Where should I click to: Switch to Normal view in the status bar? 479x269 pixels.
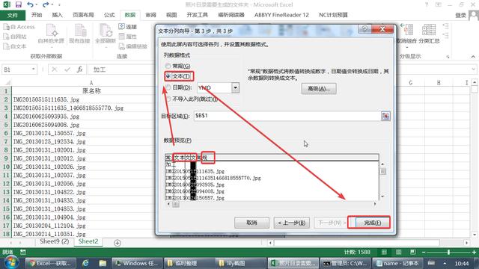[x=384, y=252]
